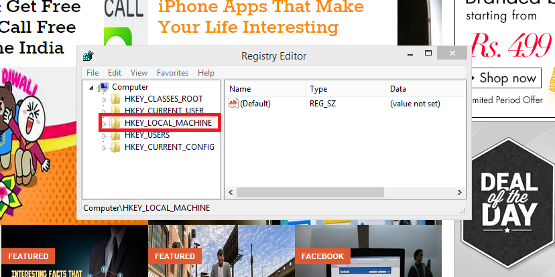
Task: Click the Shop now ad button
Action: [505, 78]
